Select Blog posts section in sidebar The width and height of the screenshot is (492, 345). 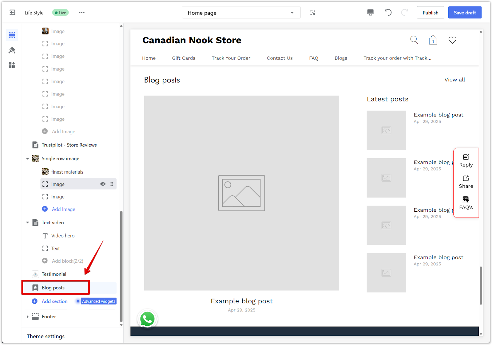[53, 288]
